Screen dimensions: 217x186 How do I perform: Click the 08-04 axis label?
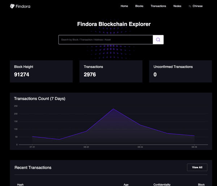coord(140,147)
